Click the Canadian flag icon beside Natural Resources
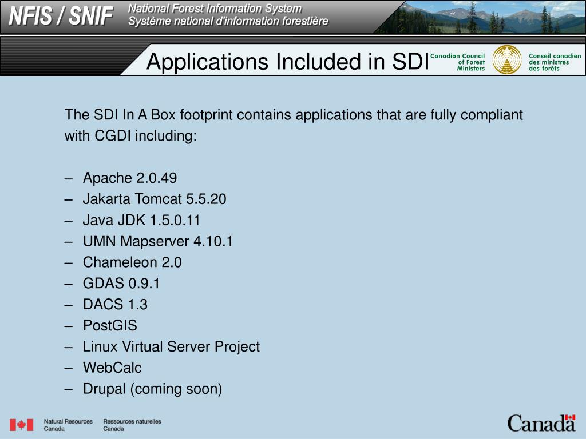 click(21, 425)
